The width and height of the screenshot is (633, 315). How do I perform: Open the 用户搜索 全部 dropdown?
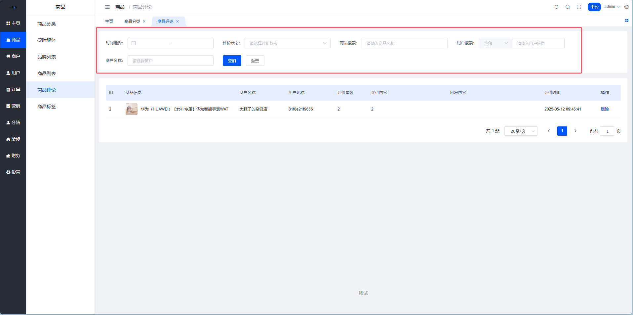point(495,43)
